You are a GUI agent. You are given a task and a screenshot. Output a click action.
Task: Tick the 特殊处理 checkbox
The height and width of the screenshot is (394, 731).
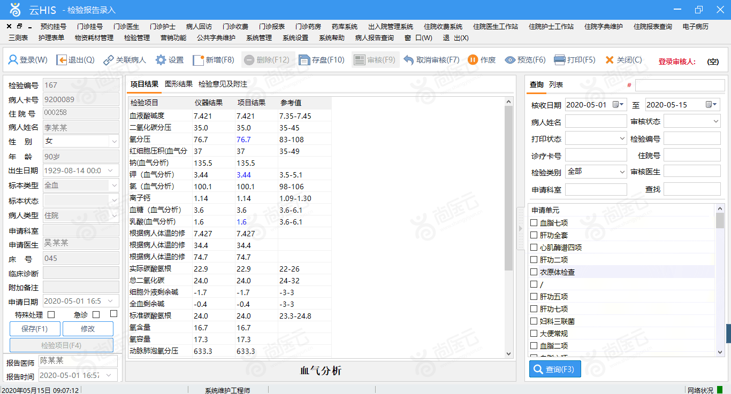pos(51,314)
